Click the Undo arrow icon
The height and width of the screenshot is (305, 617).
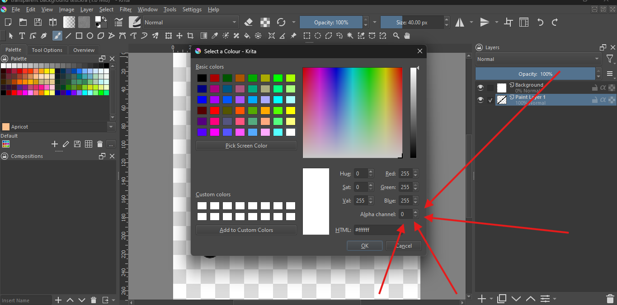tap(540, 22)
